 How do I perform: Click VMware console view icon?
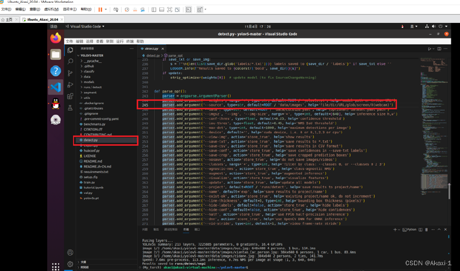point(189,10)
